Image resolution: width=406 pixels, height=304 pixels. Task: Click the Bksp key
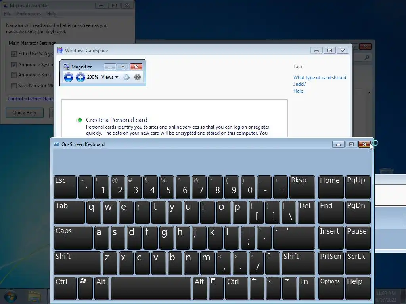point(302,187)
